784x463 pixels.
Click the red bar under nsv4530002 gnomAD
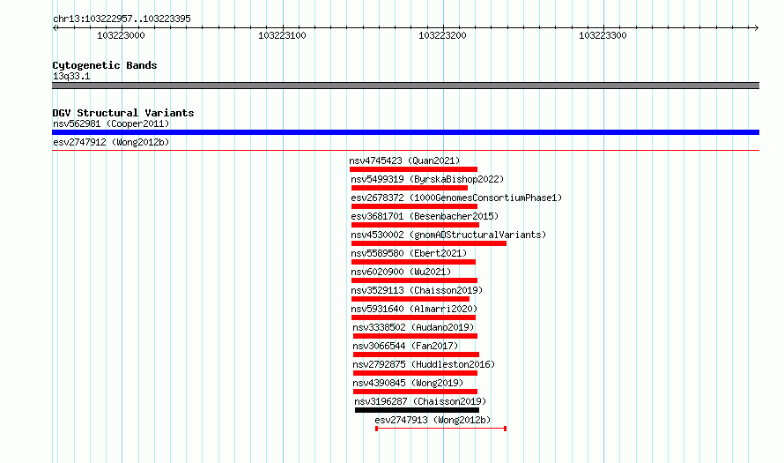pyautogui.click(x=429, y=243)
